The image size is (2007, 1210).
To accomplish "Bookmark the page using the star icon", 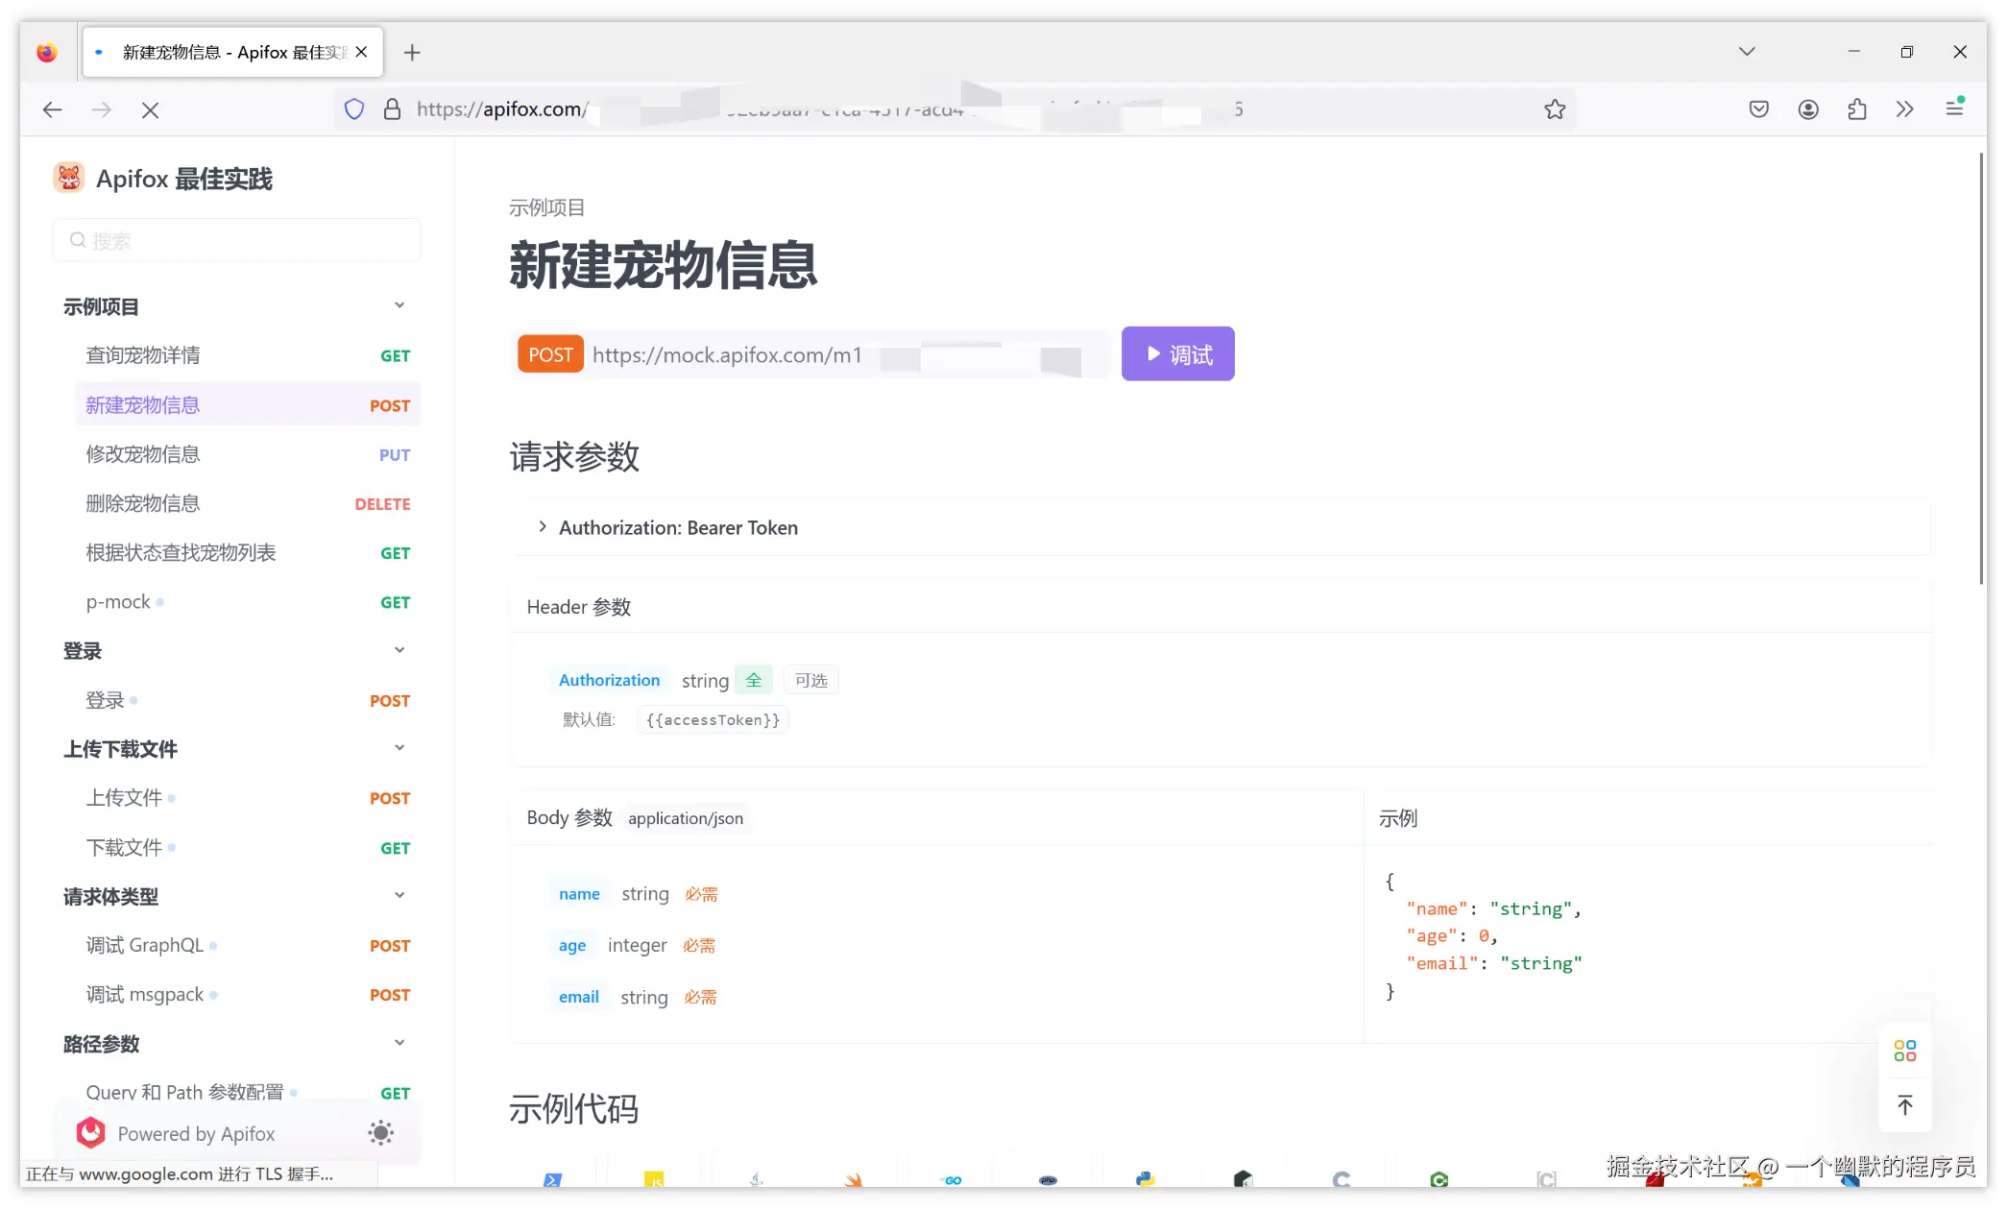I will (1555, 109).
